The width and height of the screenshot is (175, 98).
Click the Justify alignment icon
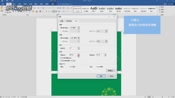tap(54, 11)
